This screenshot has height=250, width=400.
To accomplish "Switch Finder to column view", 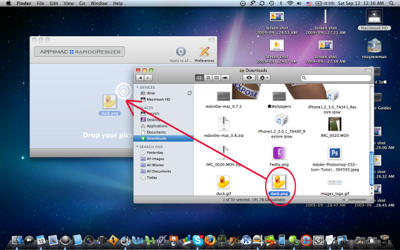I will (217, 77).
